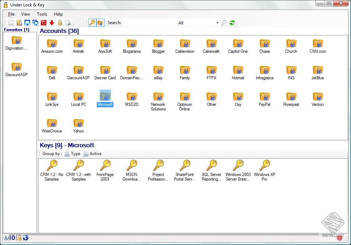The image size is (351, 245).
Task: Select the highlighted Microsoft account folder
Action: click(x=105, y=99)
